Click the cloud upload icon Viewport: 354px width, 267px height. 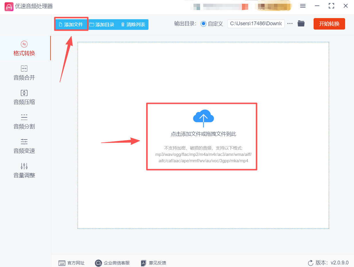(204, 118)
